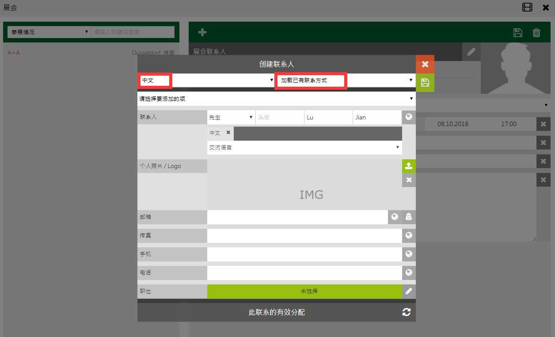Open the 交流语言 dropdown

pyautogui.click(x=304, y=147)
